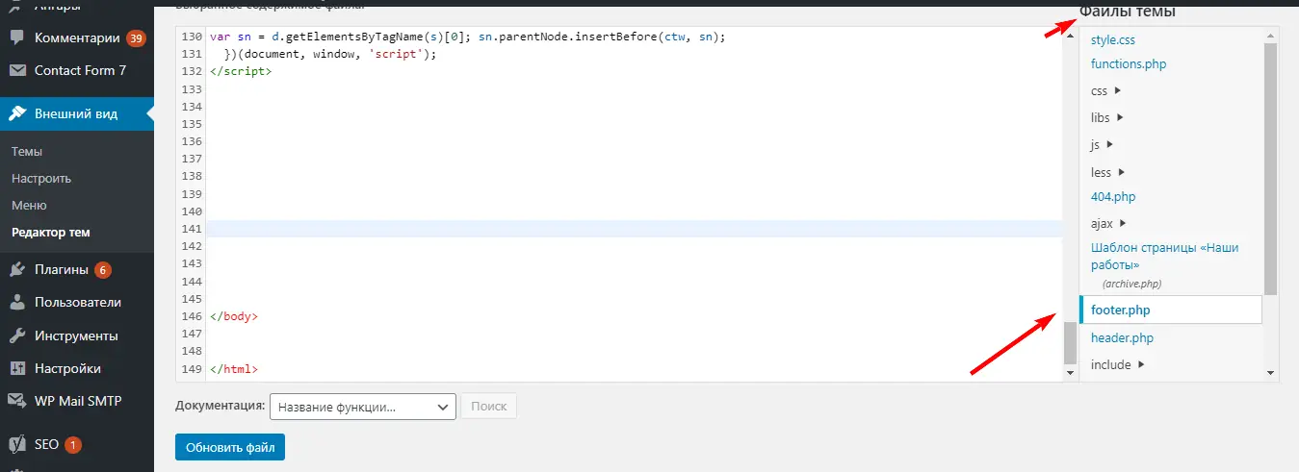
Task: Click the Contact Form 7 envelope icon
Action: tap(17, 70)
